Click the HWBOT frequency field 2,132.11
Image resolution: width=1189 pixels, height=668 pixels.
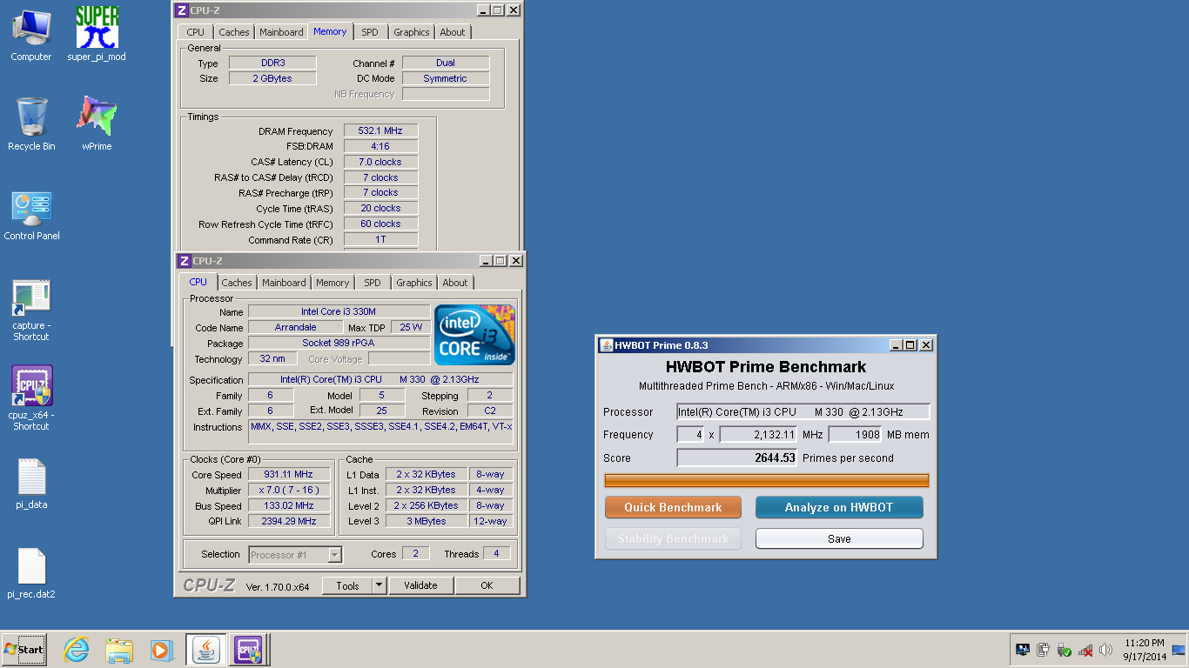(x=758, y=434)
